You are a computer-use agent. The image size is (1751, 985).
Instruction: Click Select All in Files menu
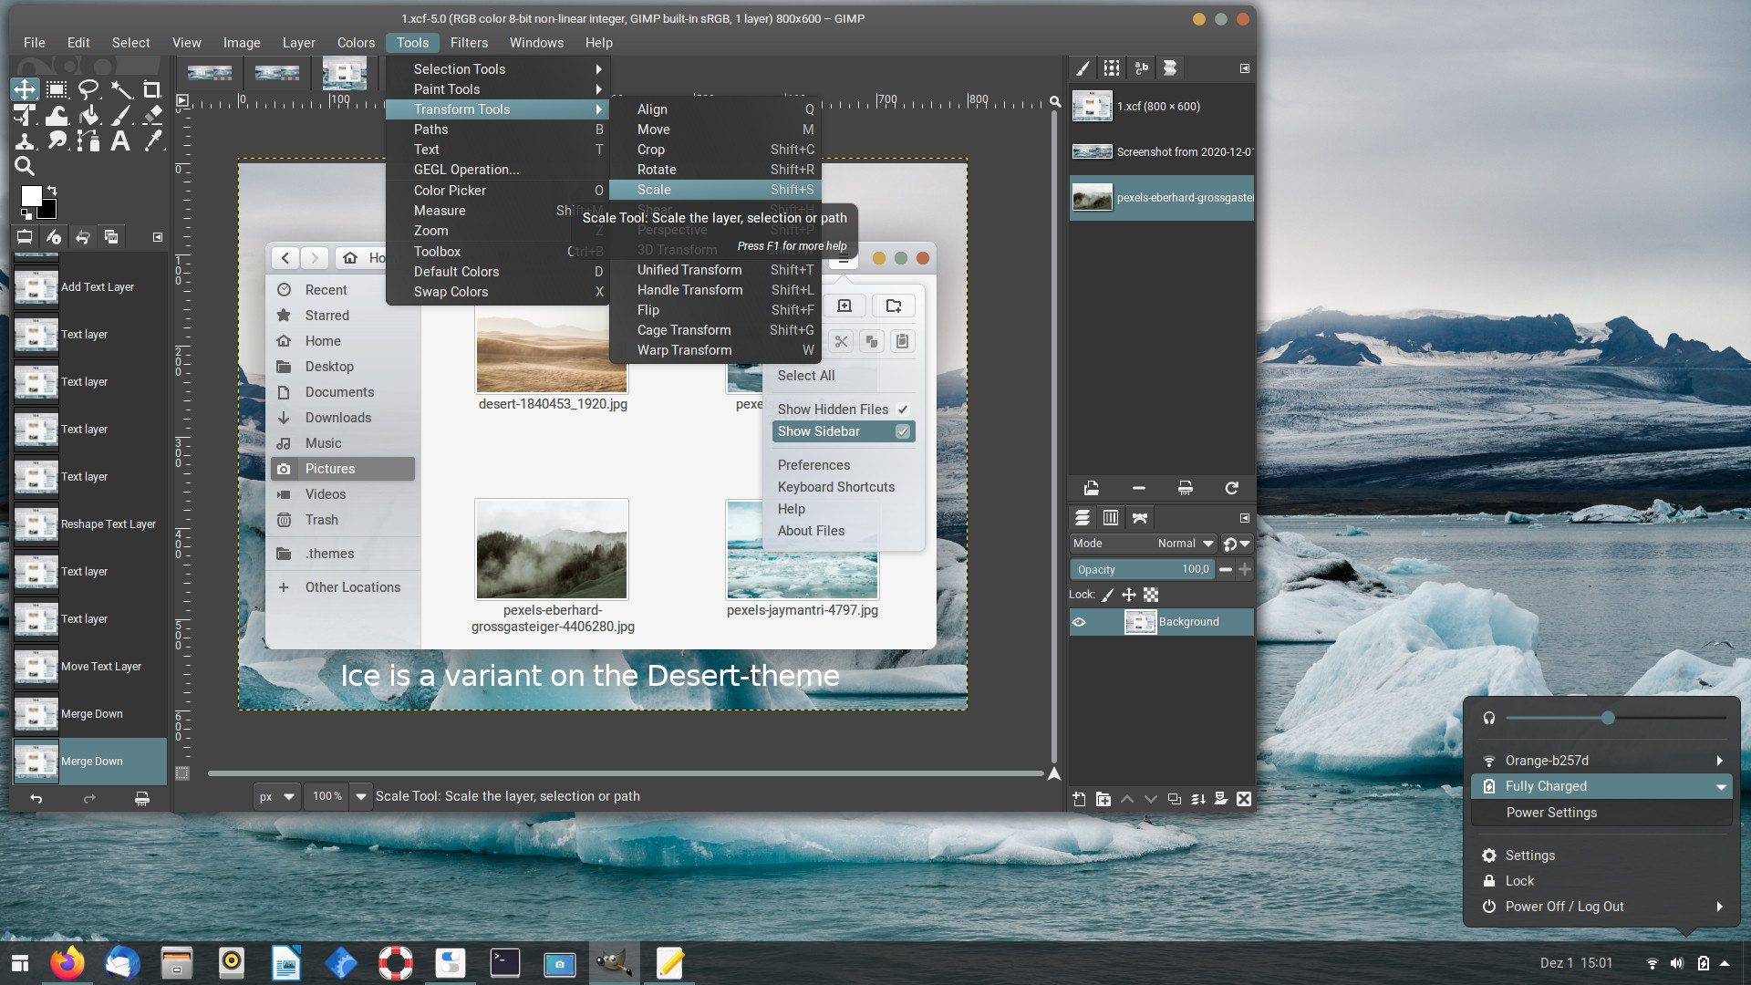click(x=806, y=376)
